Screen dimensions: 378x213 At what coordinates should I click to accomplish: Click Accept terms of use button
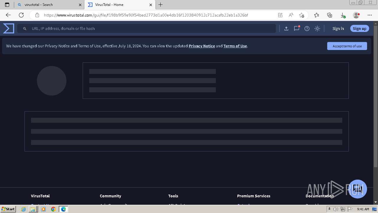click(x=347, y=46)
